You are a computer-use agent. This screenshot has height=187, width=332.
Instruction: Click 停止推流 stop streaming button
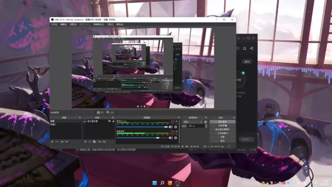222,122
